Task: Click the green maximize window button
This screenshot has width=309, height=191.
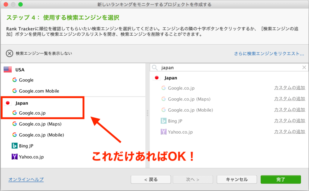Action: coord(21,4)
